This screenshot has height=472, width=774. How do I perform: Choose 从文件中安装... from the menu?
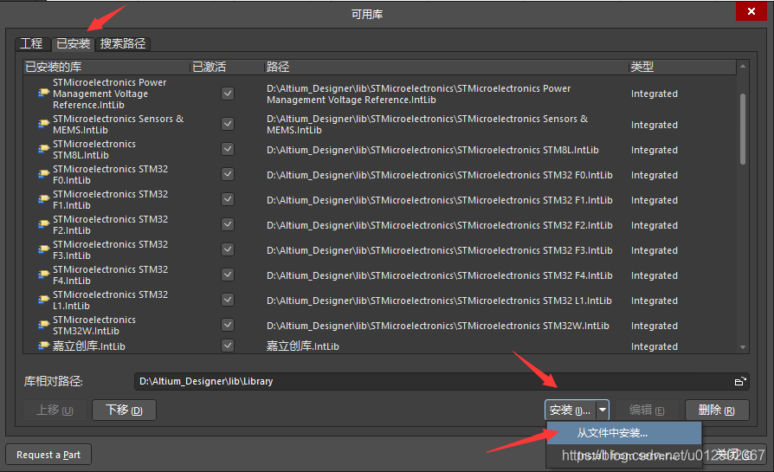(x=613, y=433)
